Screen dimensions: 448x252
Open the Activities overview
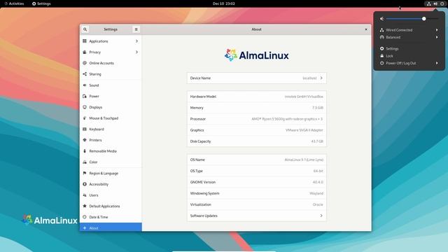coord(14,3)
